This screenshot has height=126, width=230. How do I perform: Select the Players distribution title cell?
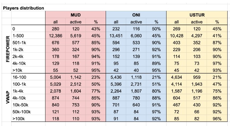23,8
